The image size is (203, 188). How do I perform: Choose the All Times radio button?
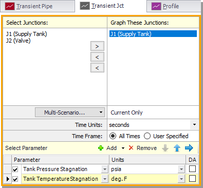[113, 136]
